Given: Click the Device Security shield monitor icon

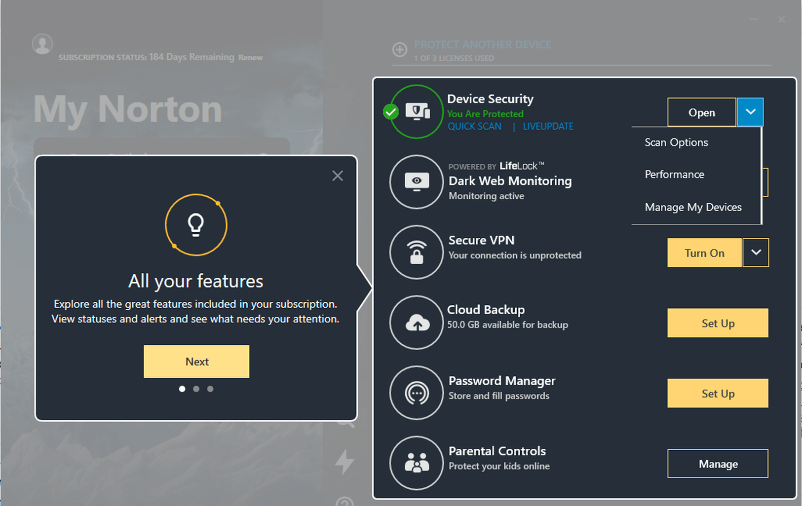Looking at the screenshot, I should pos(417,112).
